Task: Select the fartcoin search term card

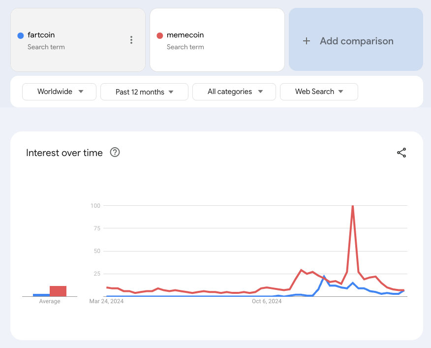Action: [x=78, y=40]
